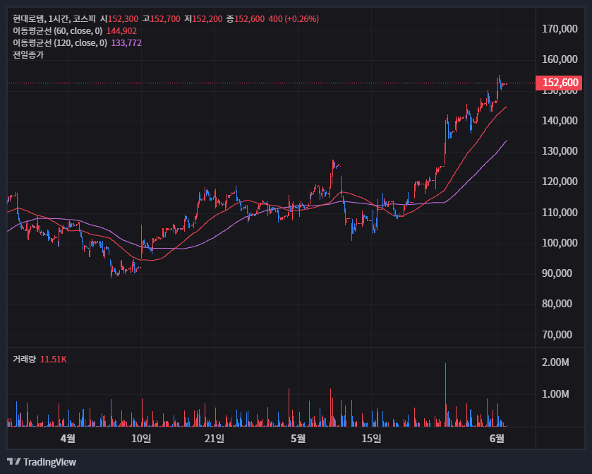Click the tallest red volume bar

point(445,395)
